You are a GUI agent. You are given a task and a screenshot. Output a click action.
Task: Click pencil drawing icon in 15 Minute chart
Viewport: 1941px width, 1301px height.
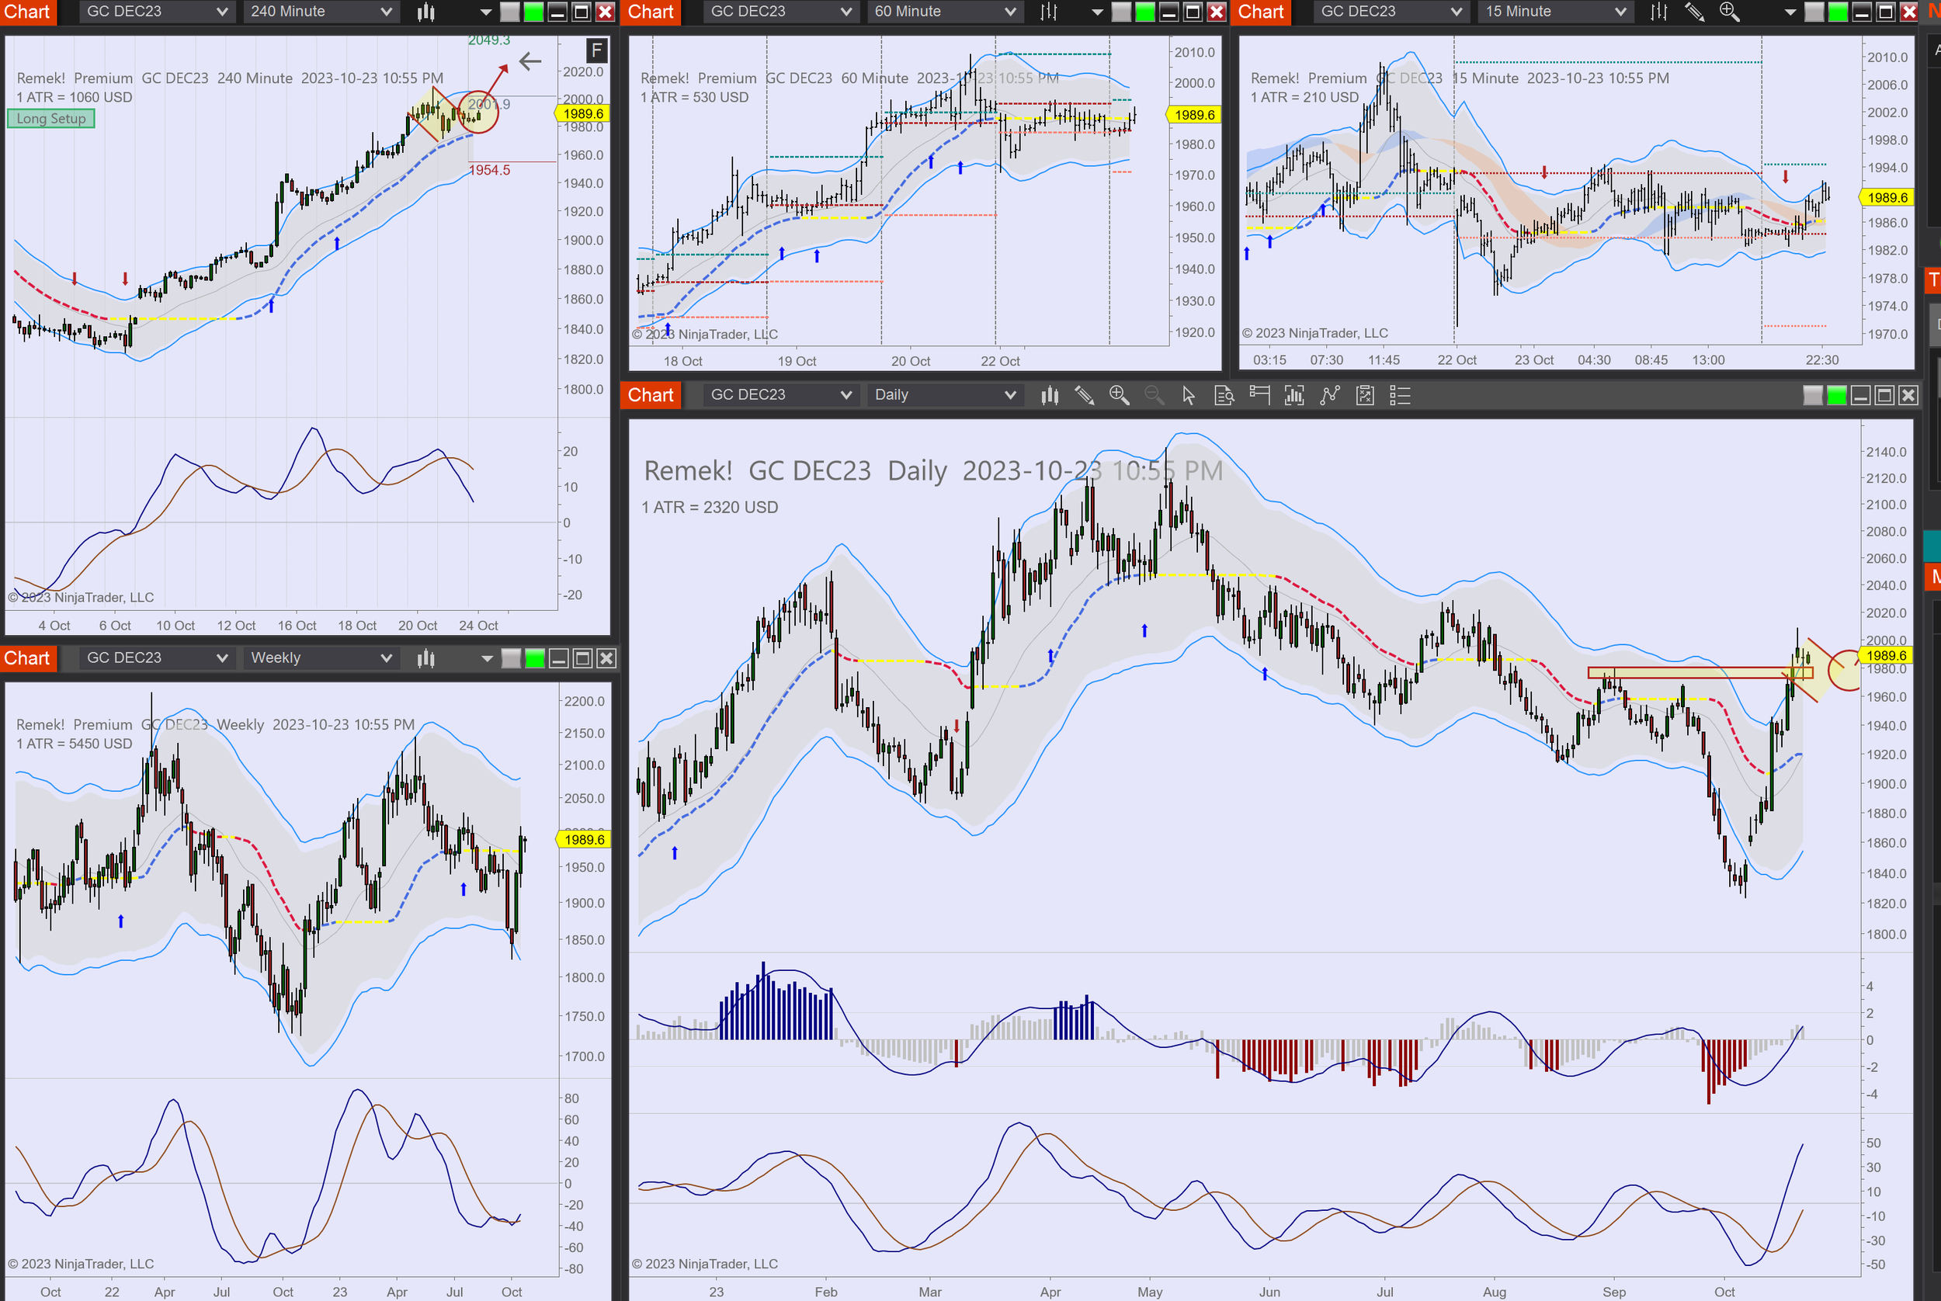pyautogui.click(x=1693, y=12)
